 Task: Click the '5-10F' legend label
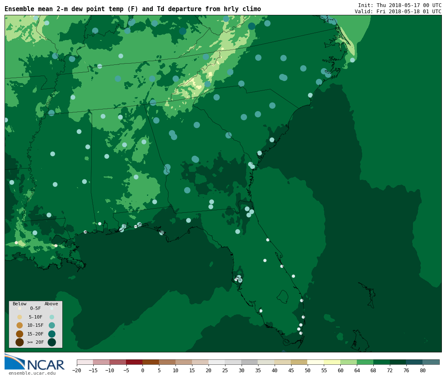36,317
